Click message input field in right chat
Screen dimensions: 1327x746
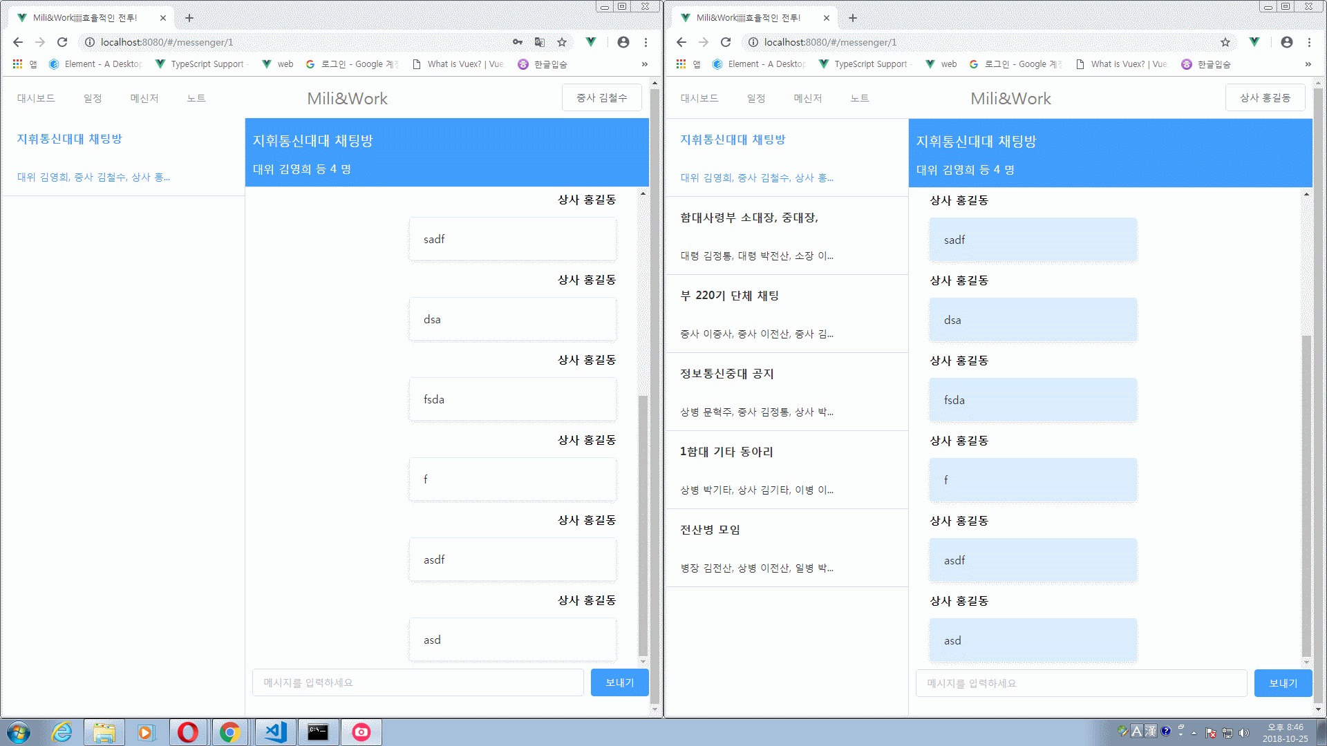click(1081, 683)
